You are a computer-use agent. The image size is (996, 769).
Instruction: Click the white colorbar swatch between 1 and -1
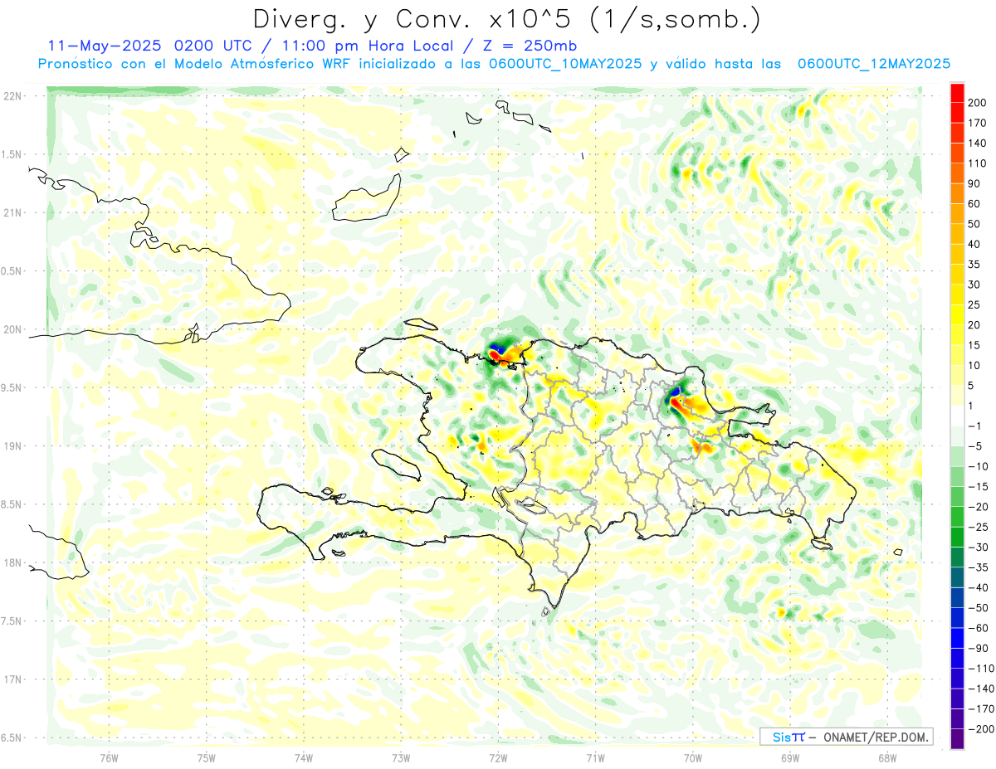(x=957, y=416)
